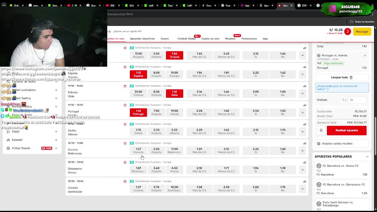Expand more markets for Estonia vs Italia
This screenshot has height=212, width=377.
pyautogui.click(x=302, y=93)
